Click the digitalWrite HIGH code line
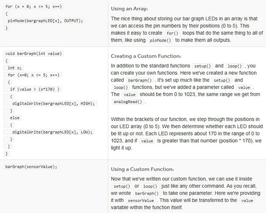266x213 pixels. [x=54, y=103]
